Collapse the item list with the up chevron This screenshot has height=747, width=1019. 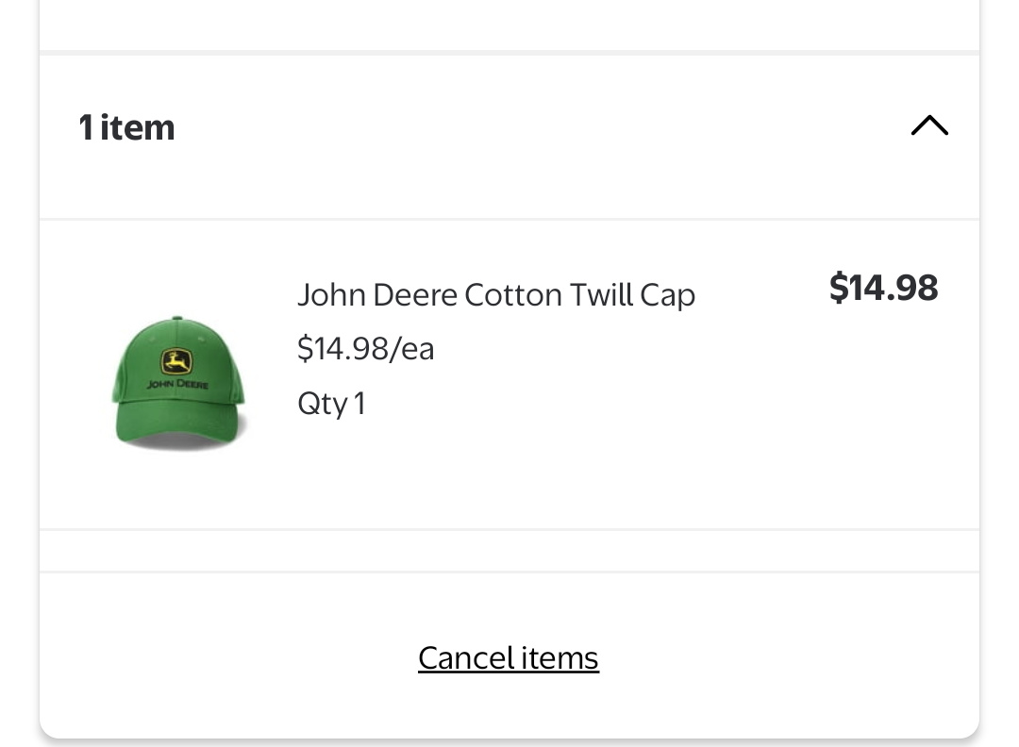click(929, 125)
